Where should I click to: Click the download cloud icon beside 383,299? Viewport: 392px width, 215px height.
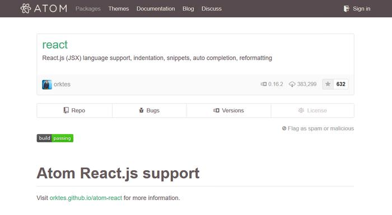(x=292, y=84)
